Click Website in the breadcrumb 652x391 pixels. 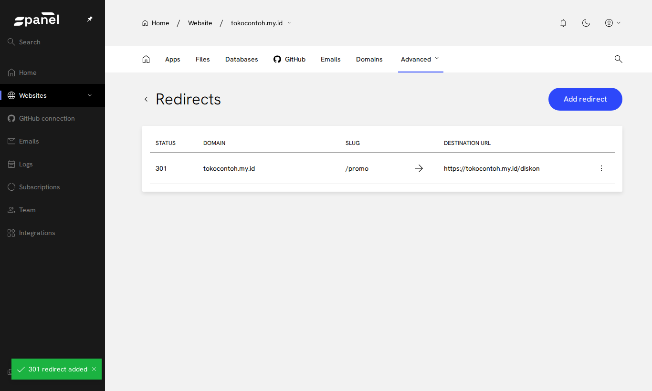[200, 23]
